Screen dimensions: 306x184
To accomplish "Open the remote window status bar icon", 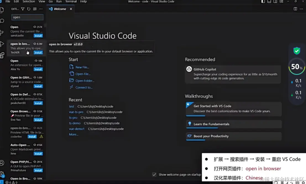I will tap(2, 182).
